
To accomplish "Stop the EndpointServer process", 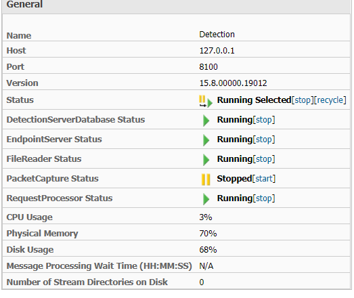I will [264, 140].
